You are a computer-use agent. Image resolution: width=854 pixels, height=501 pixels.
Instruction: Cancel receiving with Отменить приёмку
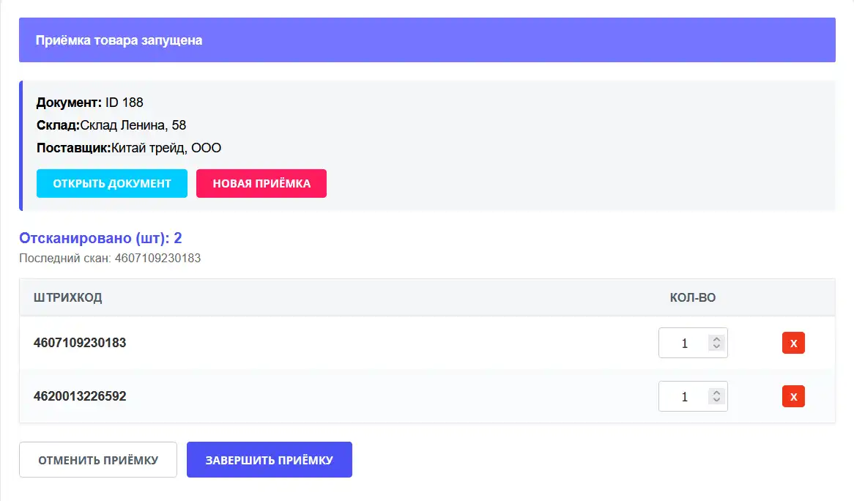(x=98, y=460)
